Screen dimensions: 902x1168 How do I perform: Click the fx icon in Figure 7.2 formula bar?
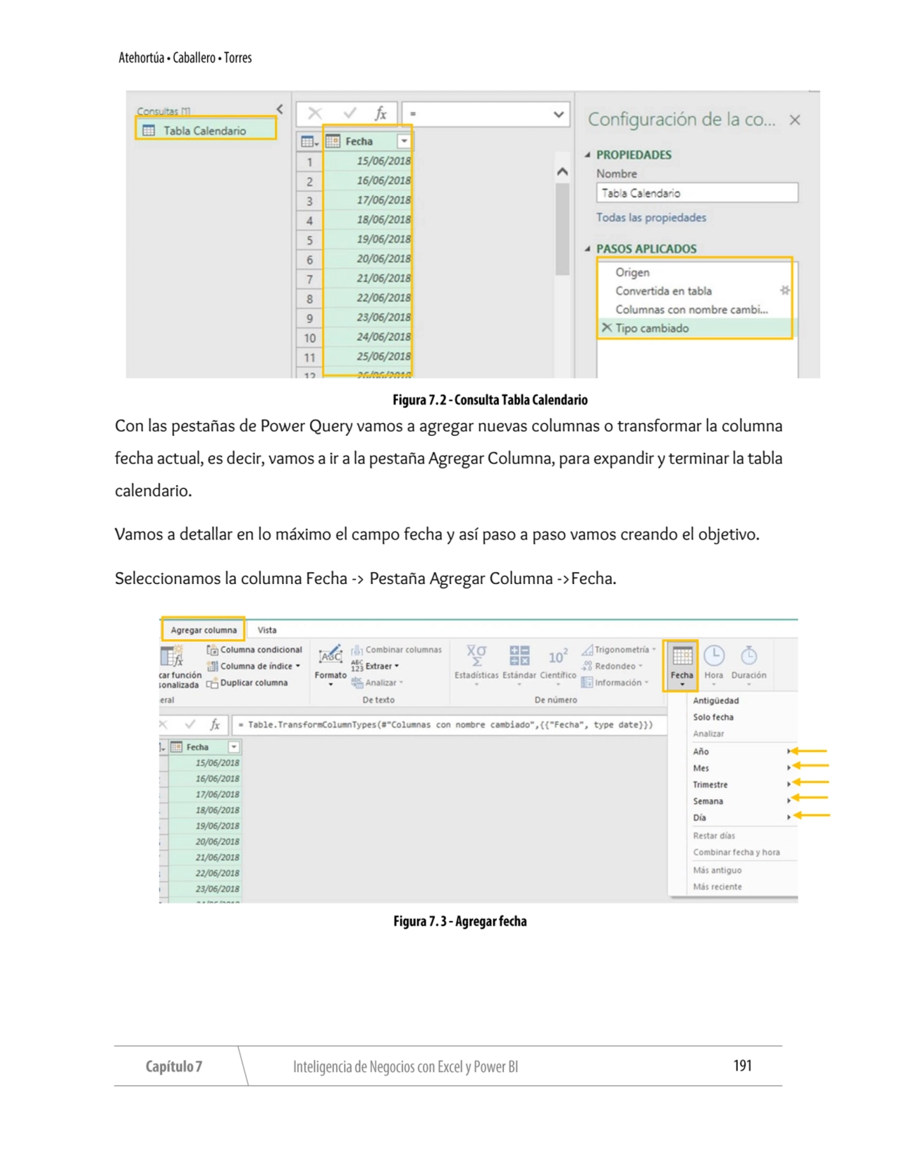point(381,114)
